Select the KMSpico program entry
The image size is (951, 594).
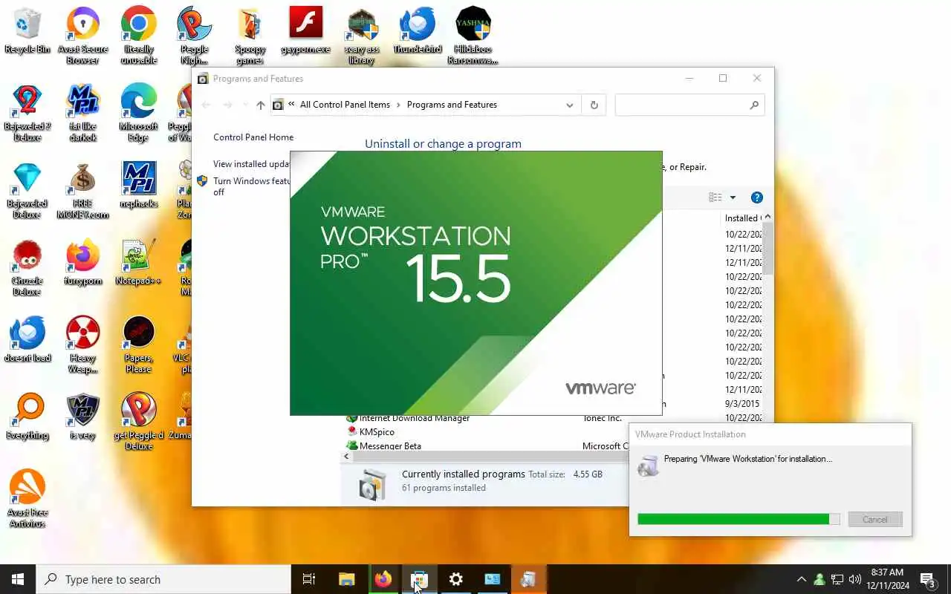(377, 432)
